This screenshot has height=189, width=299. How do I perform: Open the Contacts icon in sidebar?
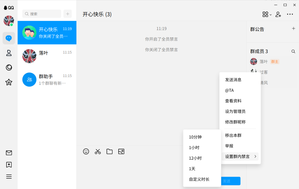pyautogui.click(x=9, y=53)
